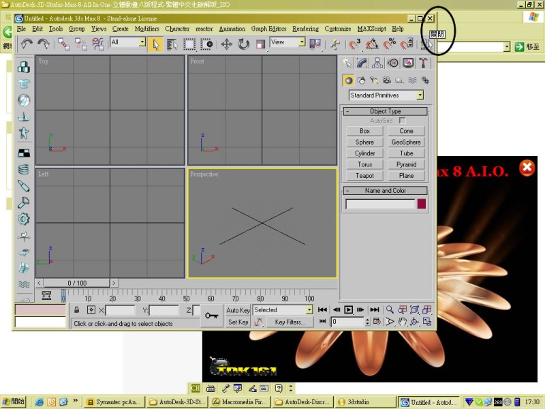Open the Hierarchy command panel tab
545x409 pixels.
click(377, 63)
